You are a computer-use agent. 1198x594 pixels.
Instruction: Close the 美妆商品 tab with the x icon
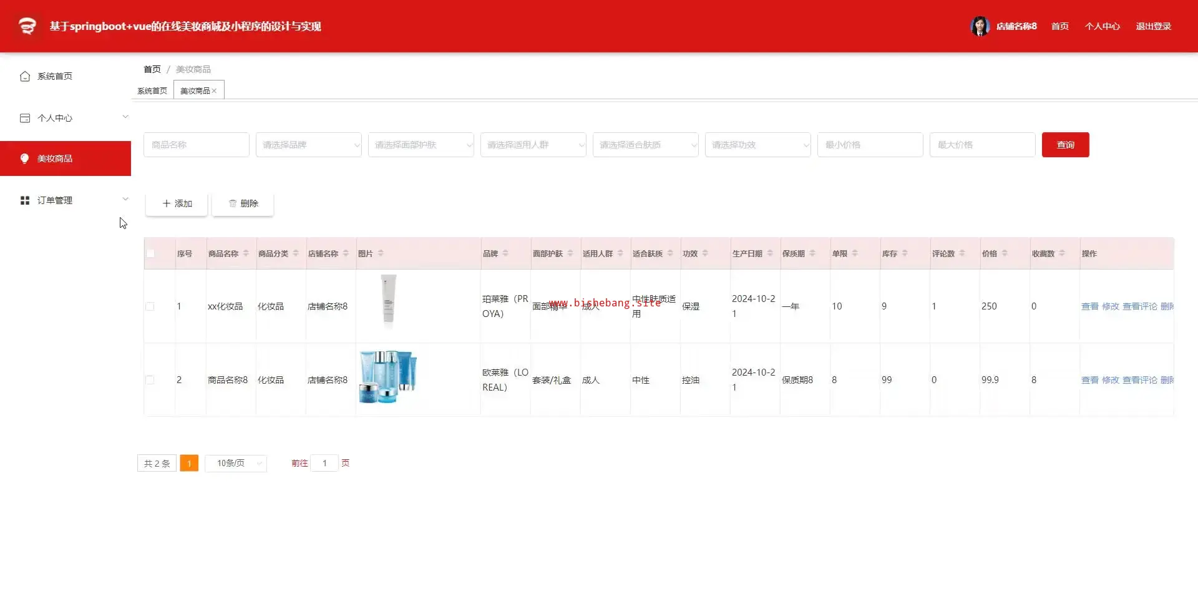click(x=214, y=91)
